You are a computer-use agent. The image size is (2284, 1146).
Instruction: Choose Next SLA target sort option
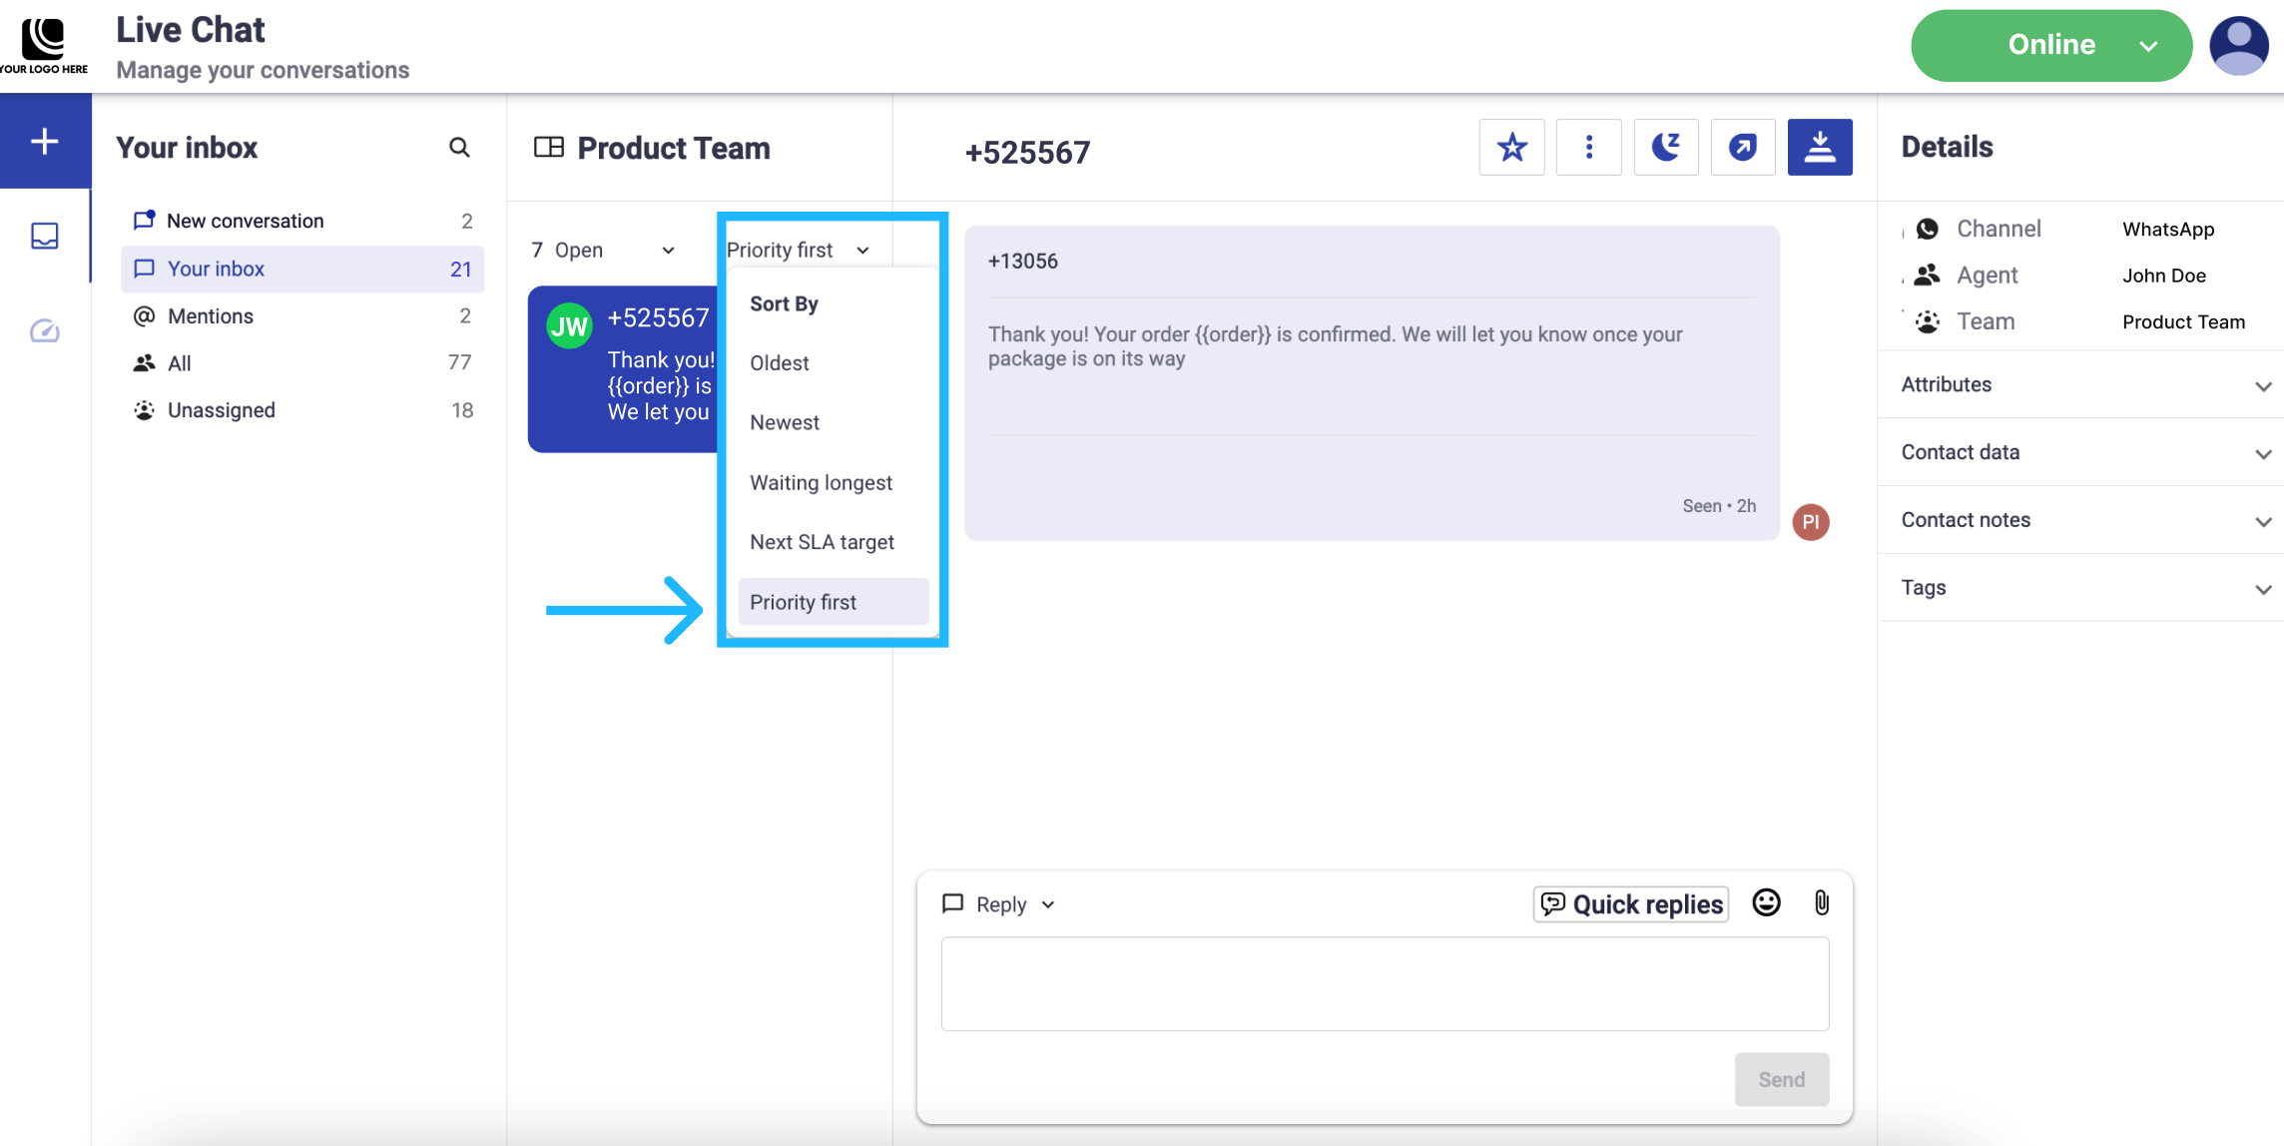pos(822,542)
